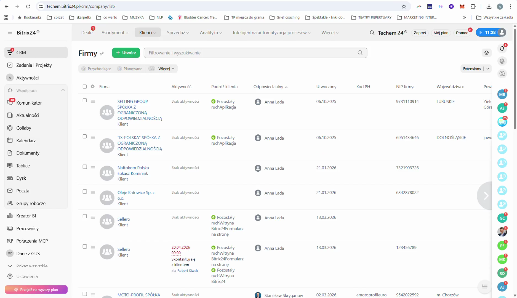Open user profile avatar in top bar
This screenshot has height=298, width=517.
coord(502,32)
